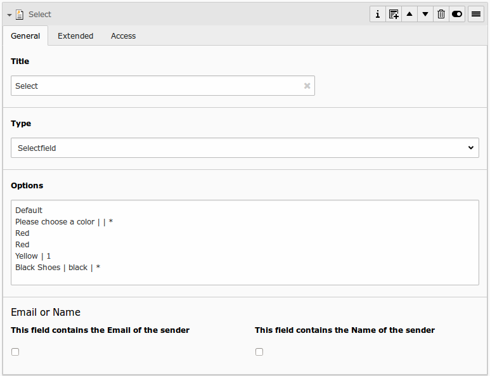Viewport: 490px width, 376px height.
Task: Click the add new record icon
Action: click(394, 14)
